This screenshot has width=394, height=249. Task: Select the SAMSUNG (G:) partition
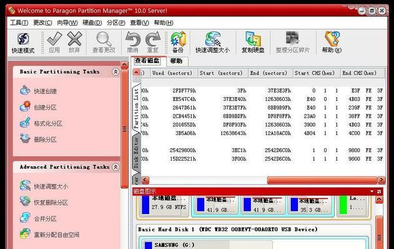207,245
